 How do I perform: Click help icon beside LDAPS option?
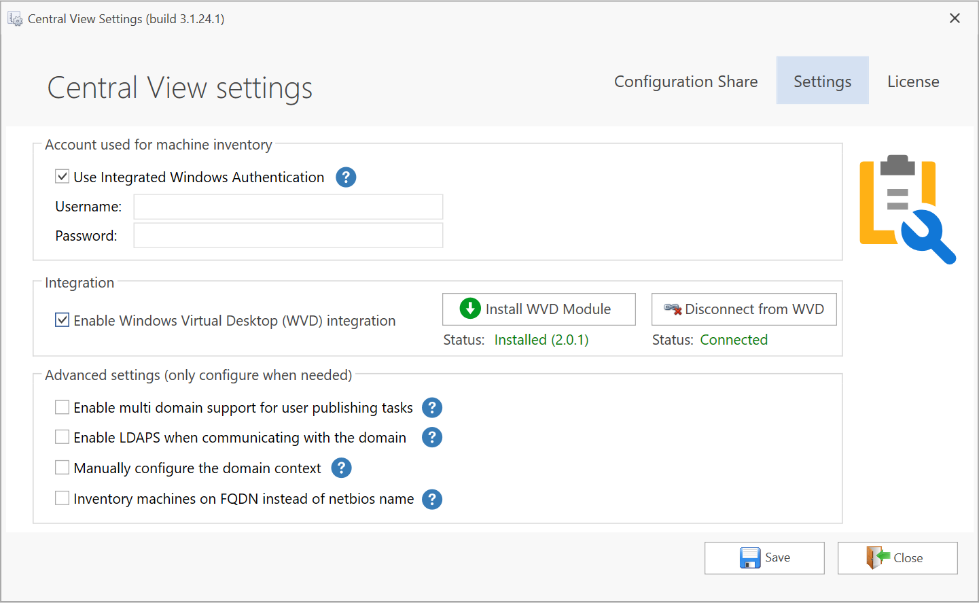click(432, 438)
